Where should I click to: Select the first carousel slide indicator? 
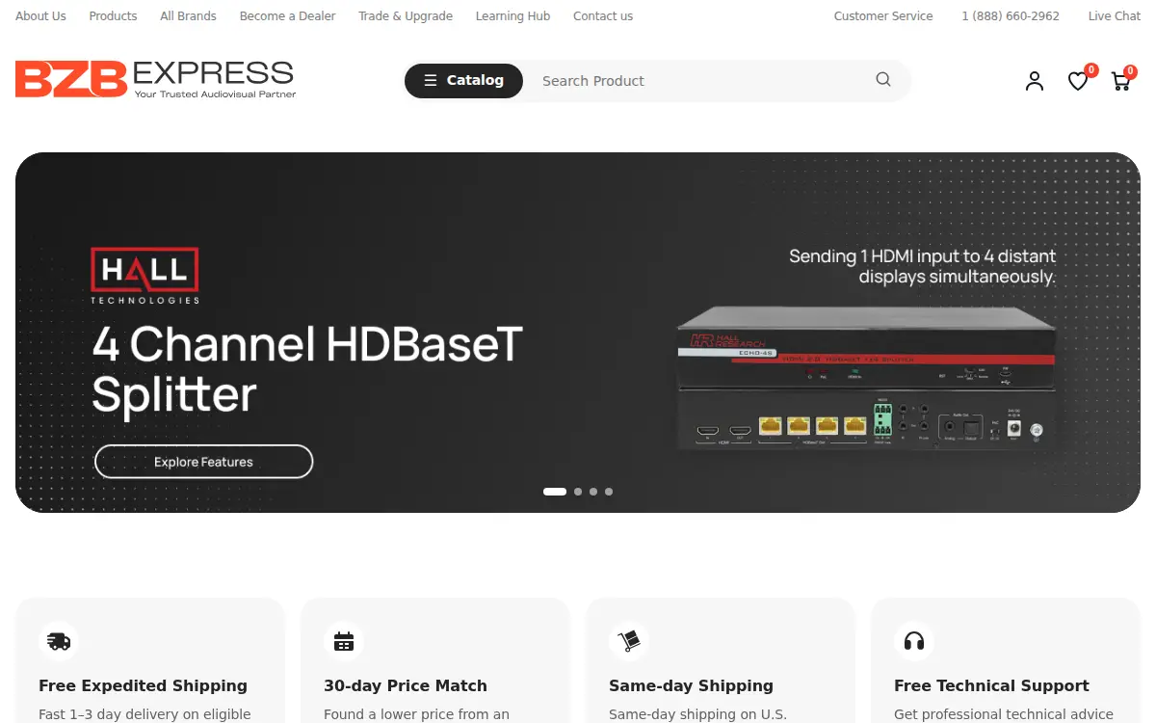pos(555,492)
